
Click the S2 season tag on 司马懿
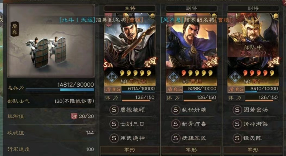[x=107, y=65]
